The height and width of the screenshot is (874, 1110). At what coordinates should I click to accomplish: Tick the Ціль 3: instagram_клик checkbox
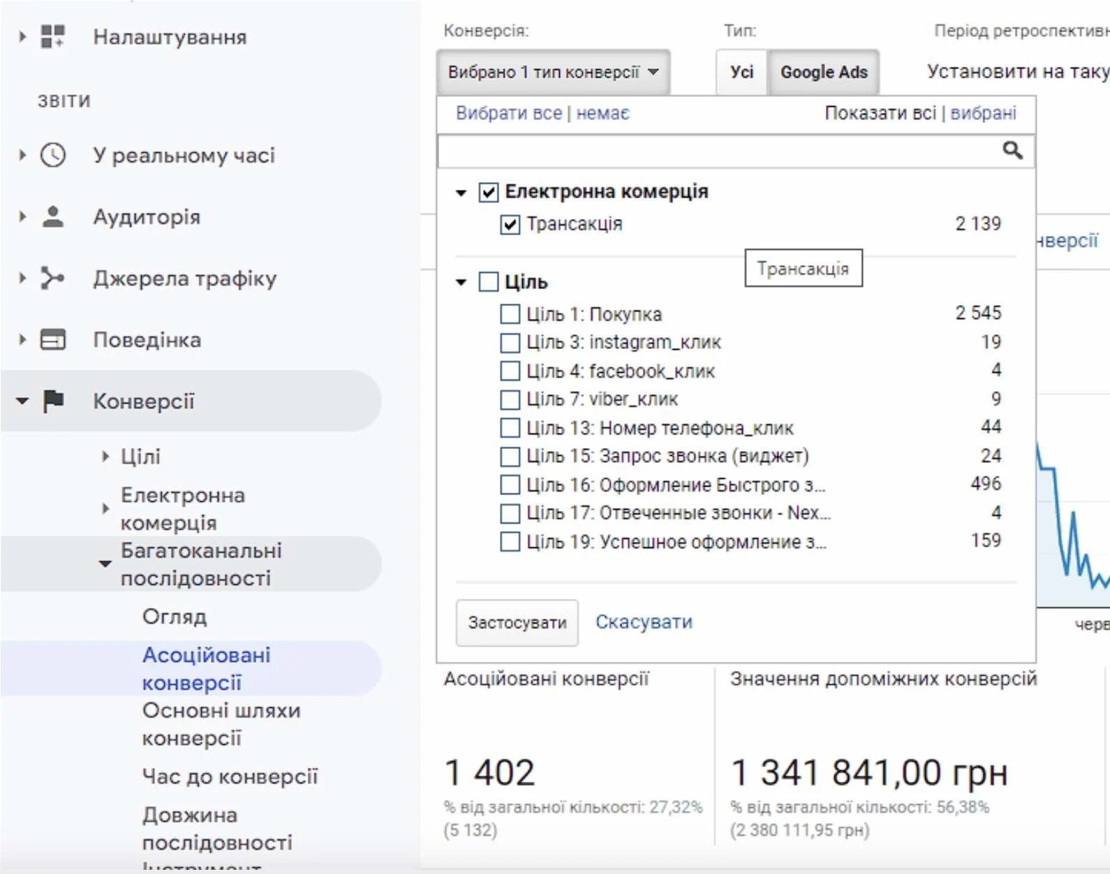tap(510, 343)
